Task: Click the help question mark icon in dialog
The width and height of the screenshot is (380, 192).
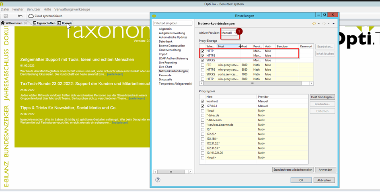Action: (158, 180)
